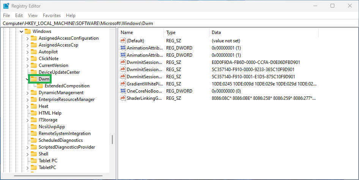The width and height of the screenshot is (359, 180).
Task: Select the (Default) value name
Action: (x=135, y=41)
